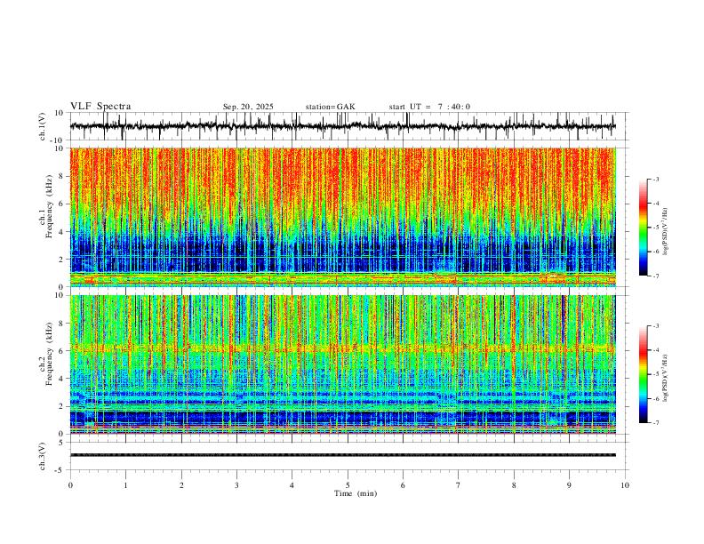
Task: Select the "start UT = 7 :40: 0" text
Action: (x=429, y=107)
